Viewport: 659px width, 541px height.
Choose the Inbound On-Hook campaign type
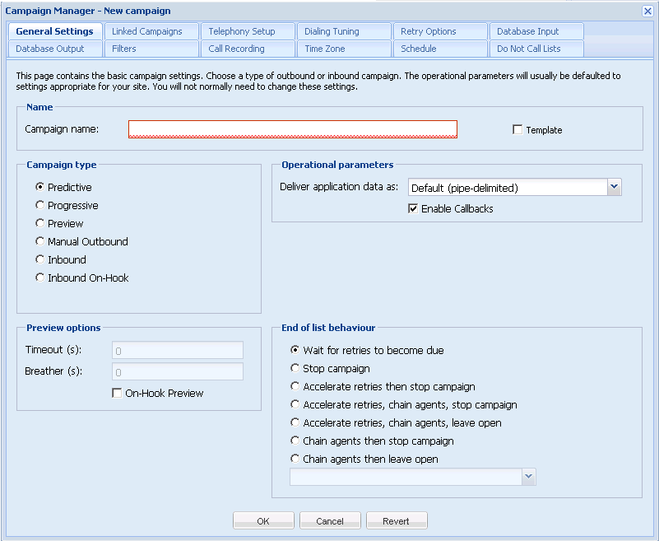40,277
